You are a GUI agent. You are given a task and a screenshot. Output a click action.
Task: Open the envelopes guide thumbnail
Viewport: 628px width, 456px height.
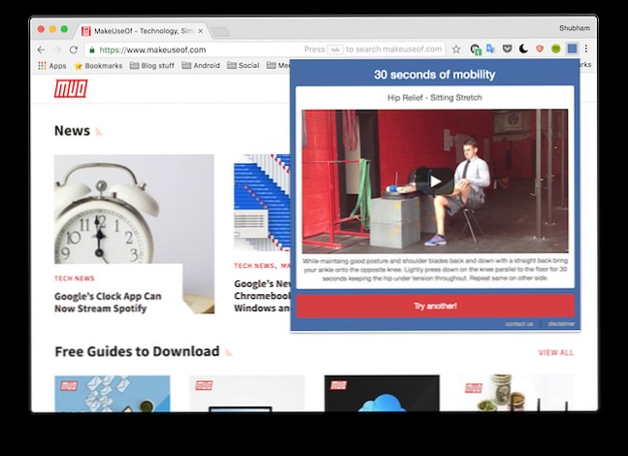pyautogui.click(x=113, y=394)
